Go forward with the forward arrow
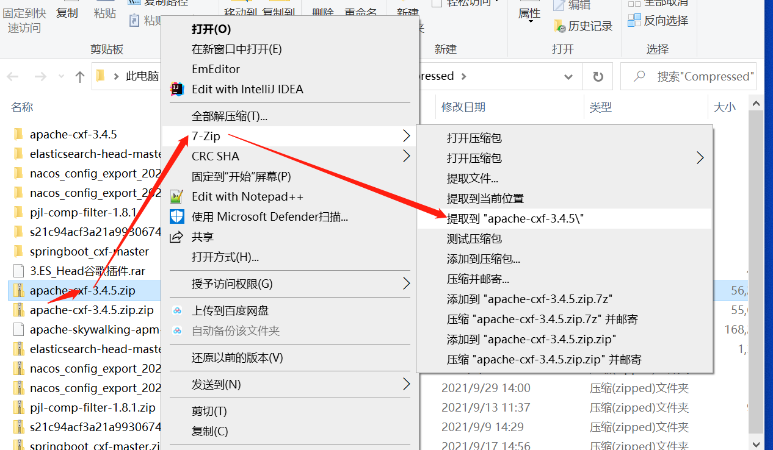The height and width of the screenshot is (450, 773). click(x=40, y=77)
